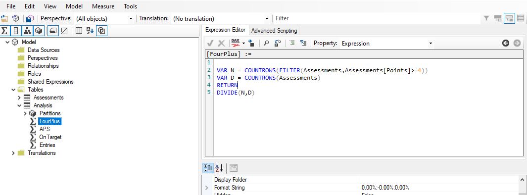The image size is (527, 195).
Task: Click the navigate forward arrow icon
Action: (x=517, y=43)
